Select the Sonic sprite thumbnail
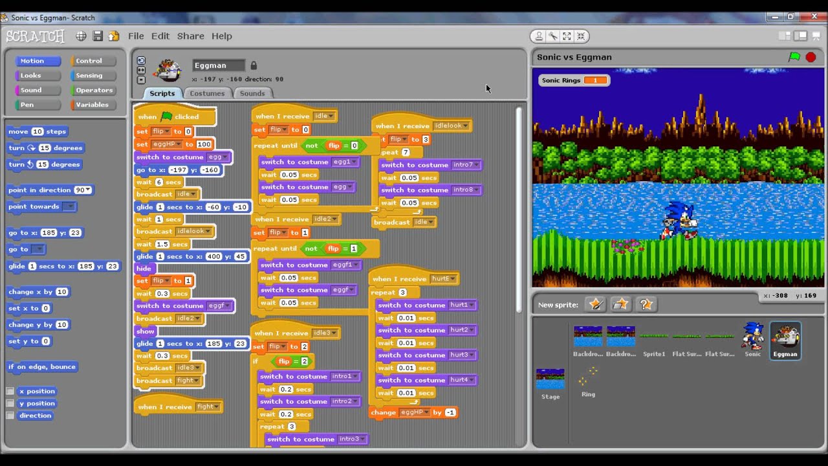 [753, 340]
